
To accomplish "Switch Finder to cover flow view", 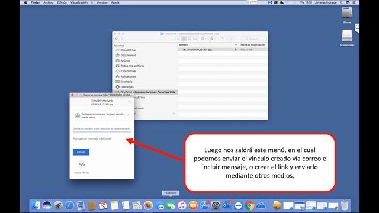I will click(x=195, y=39).
